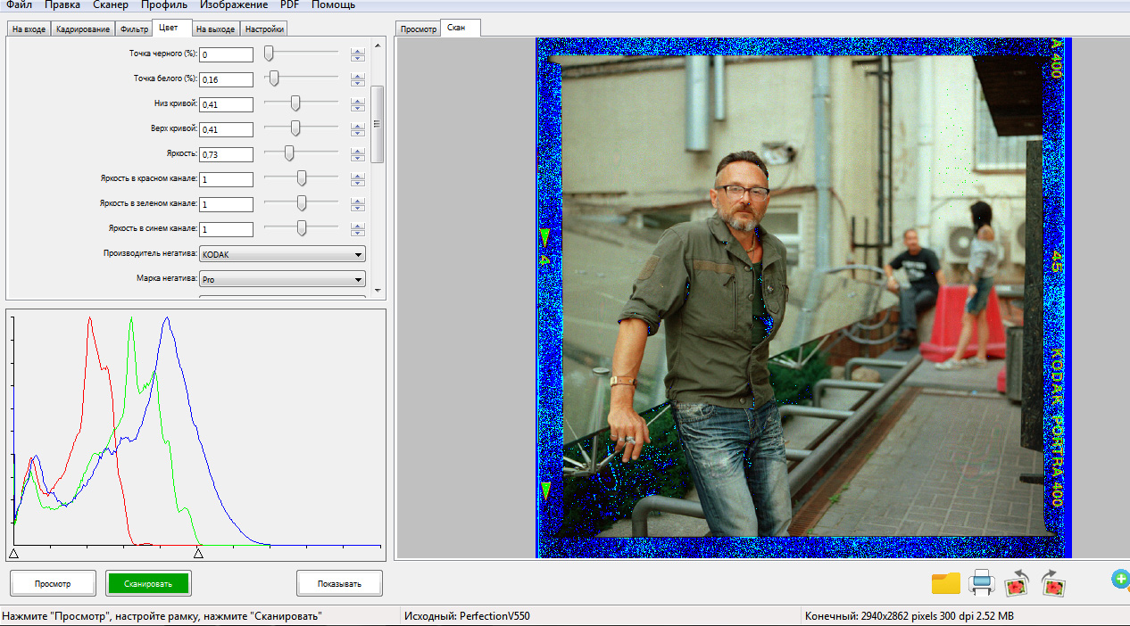This screenshot has width=1130, height=626.
Task: Click the 'Яркость' slider handle
Action: pyautogui.click(x=289, y=153)
